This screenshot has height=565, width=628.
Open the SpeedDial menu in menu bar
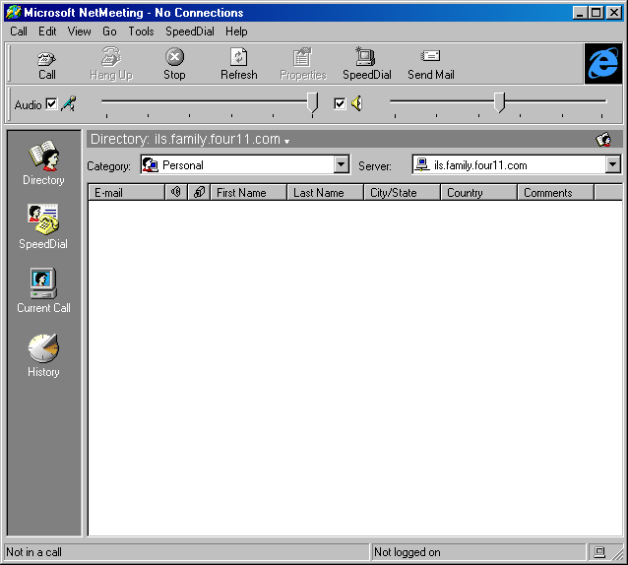189,31
